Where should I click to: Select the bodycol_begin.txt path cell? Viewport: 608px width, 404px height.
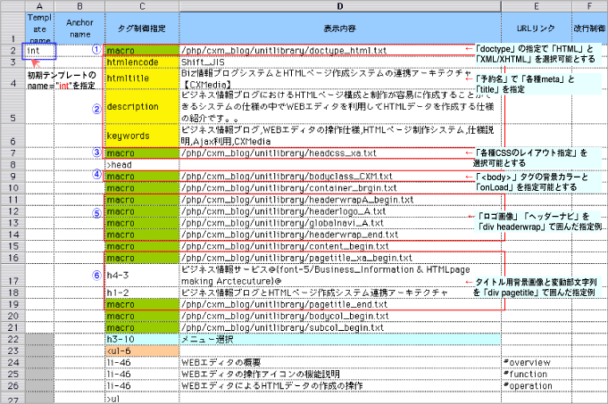click(340, 316)
